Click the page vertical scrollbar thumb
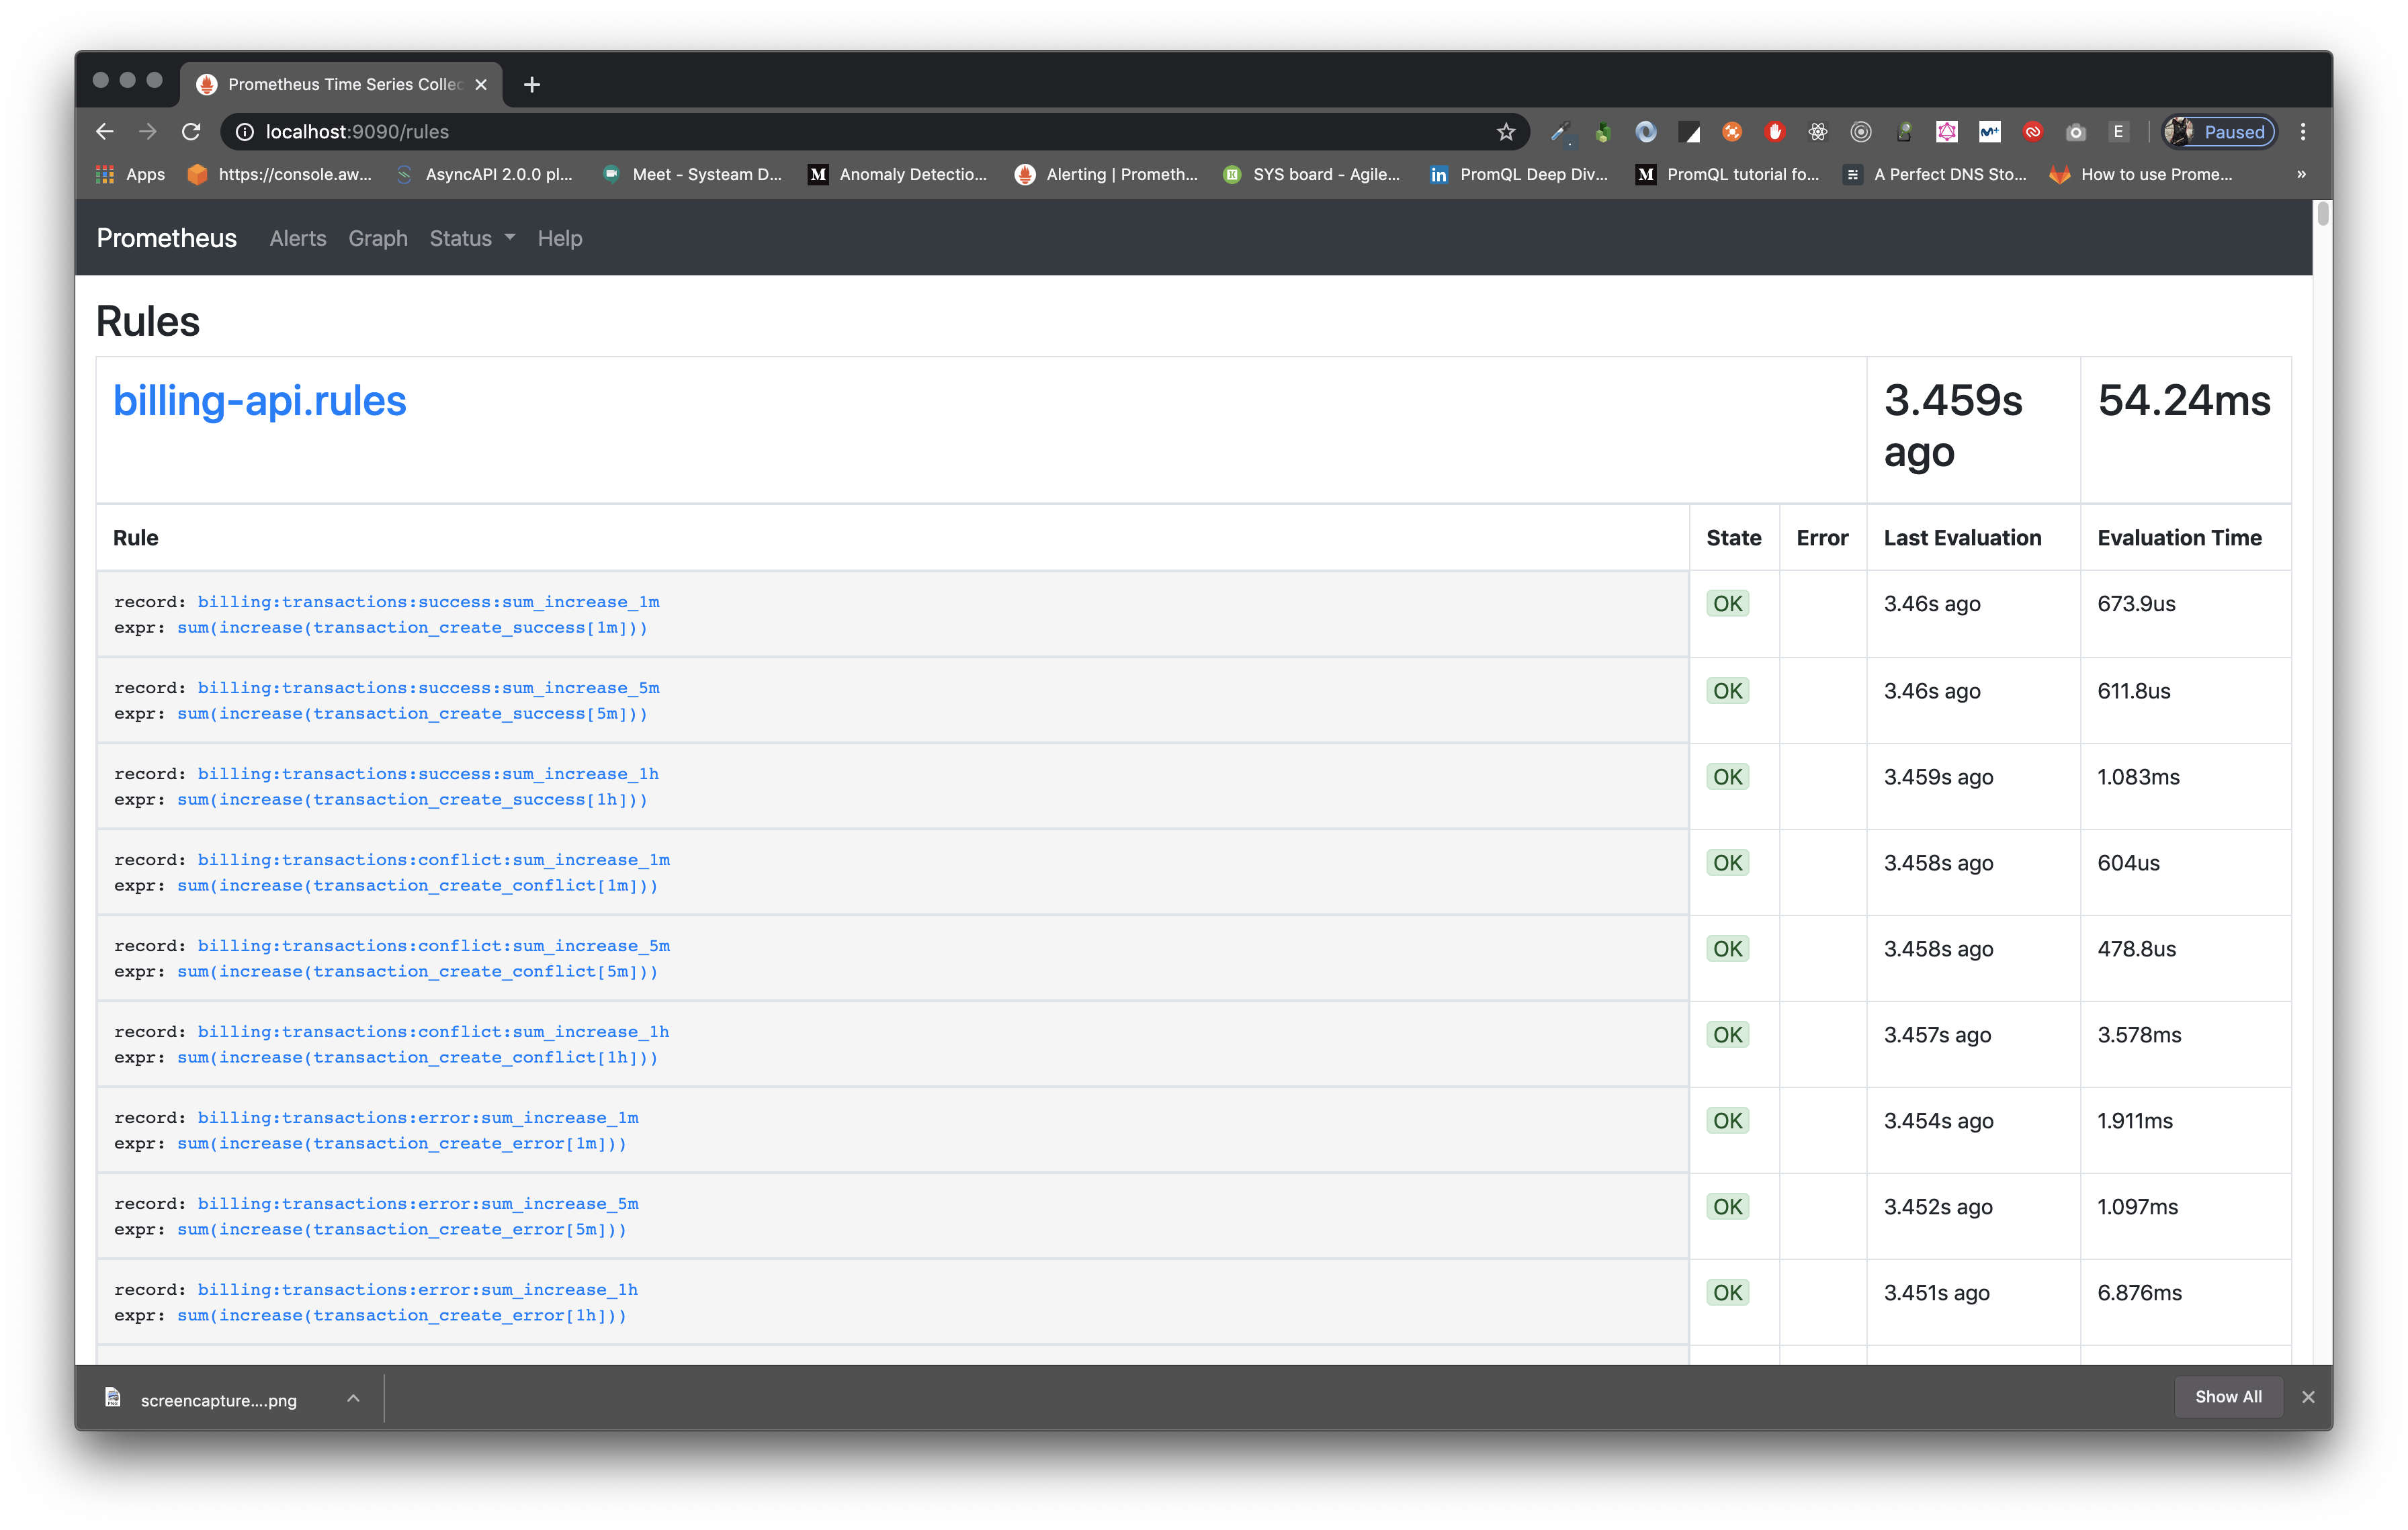 [x=2323, y=213]
